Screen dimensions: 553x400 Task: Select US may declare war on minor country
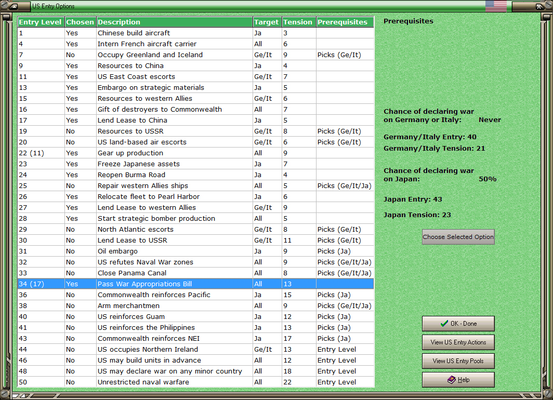point(196,371)
